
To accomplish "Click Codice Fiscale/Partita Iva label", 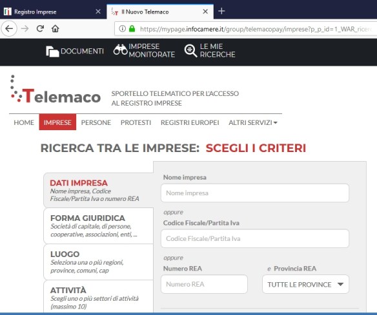I will (201, 223).
